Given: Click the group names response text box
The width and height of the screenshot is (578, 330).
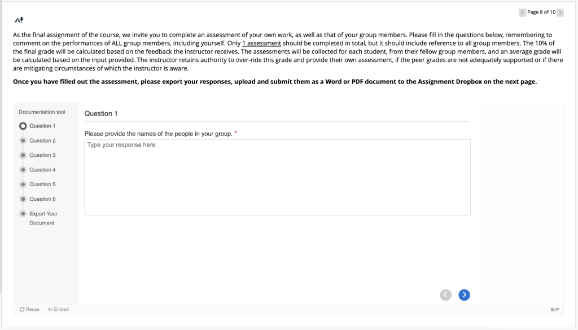Looking at the screenshot, I should [x=277, y=177].
